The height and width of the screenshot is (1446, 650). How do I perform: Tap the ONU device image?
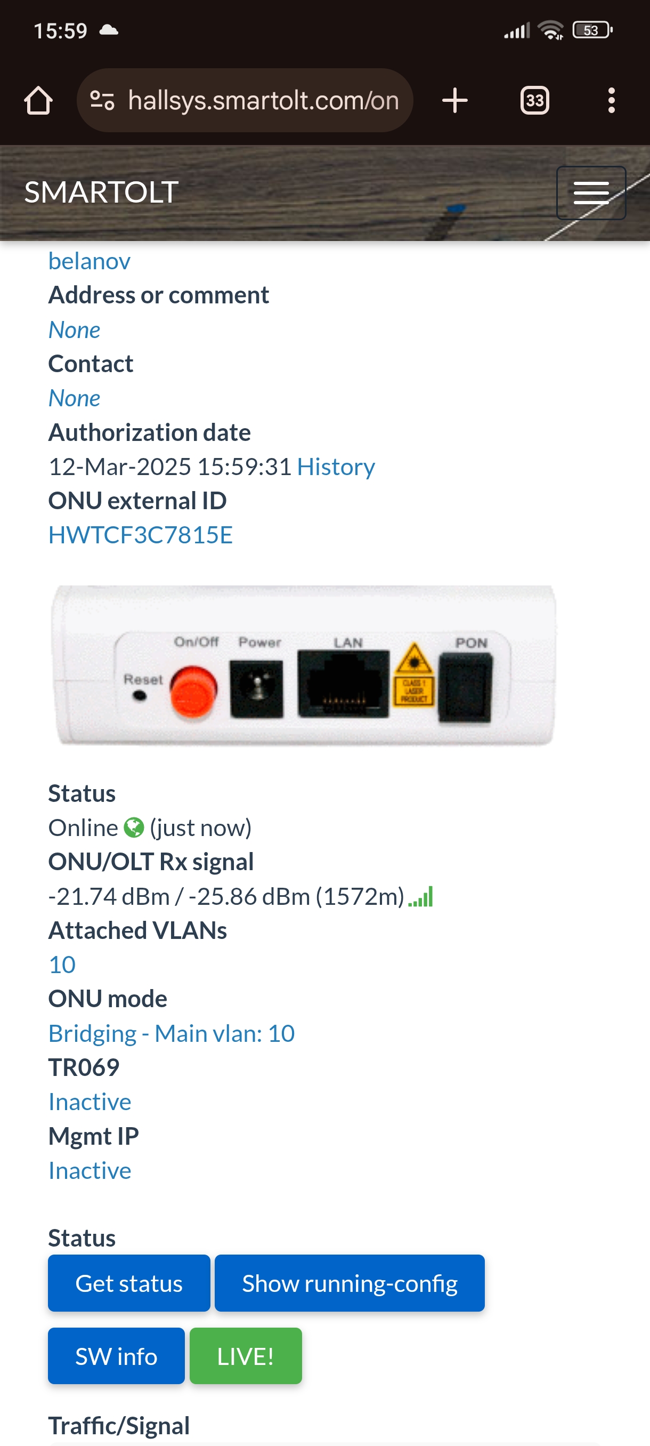tap(303, 666)
